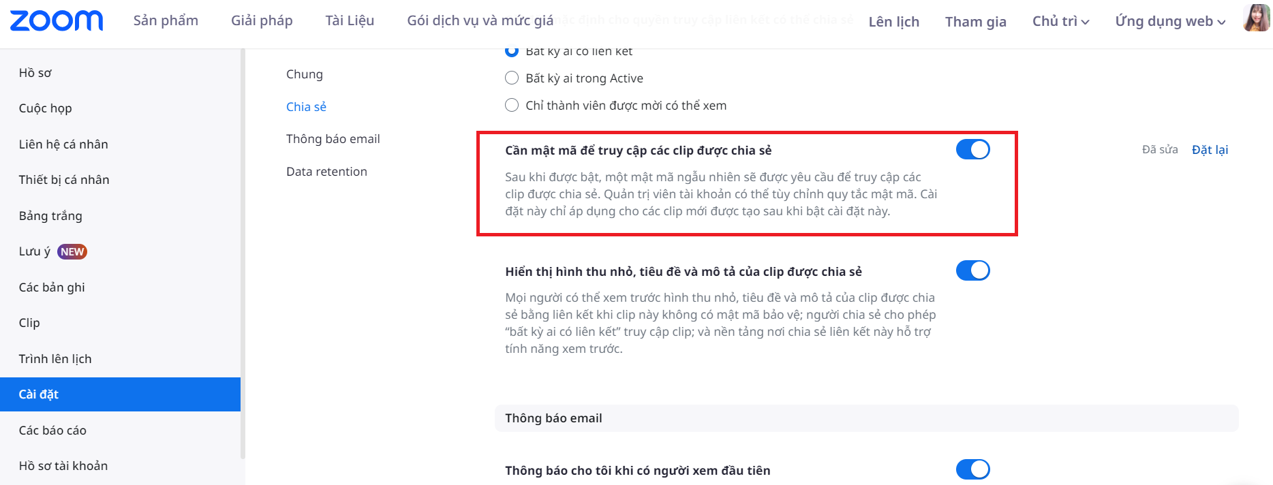Open Các bản ghi in sidebar
The image size is (1273, 485).
[52, 287]
